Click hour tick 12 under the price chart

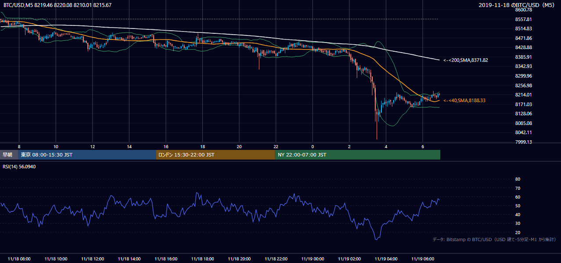click(93, 146)
